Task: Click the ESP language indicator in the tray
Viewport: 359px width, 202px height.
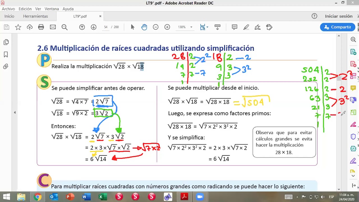Action: click(331, 197)
